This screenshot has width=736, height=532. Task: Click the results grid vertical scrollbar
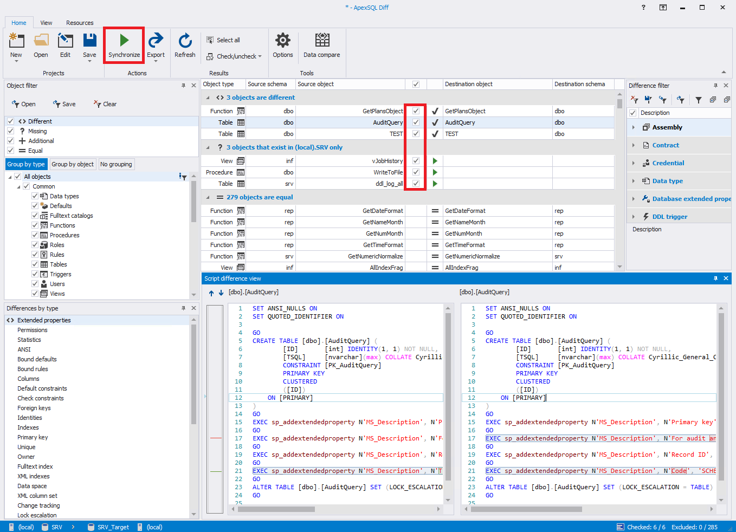pyautogui.click(x=619, y=104)
